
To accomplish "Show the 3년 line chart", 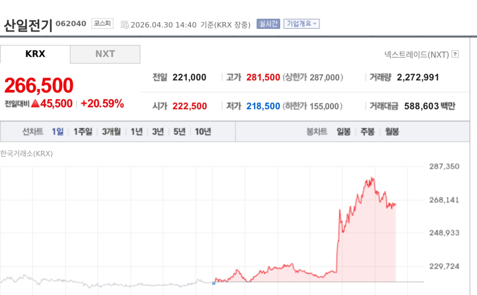I will click(158, 131).
